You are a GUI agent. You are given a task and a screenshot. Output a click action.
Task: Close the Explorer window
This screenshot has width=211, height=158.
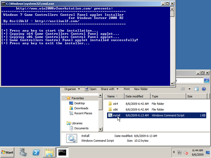pyautogui.click(x=207, y=73)
